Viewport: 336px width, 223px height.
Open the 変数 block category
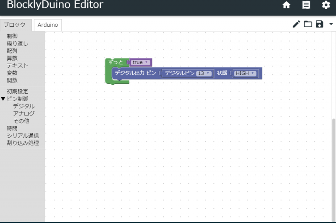[x=12, y=73]
